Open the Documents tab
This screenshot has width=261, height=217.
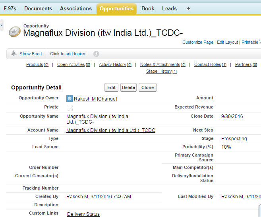click(x=38, y=8)
